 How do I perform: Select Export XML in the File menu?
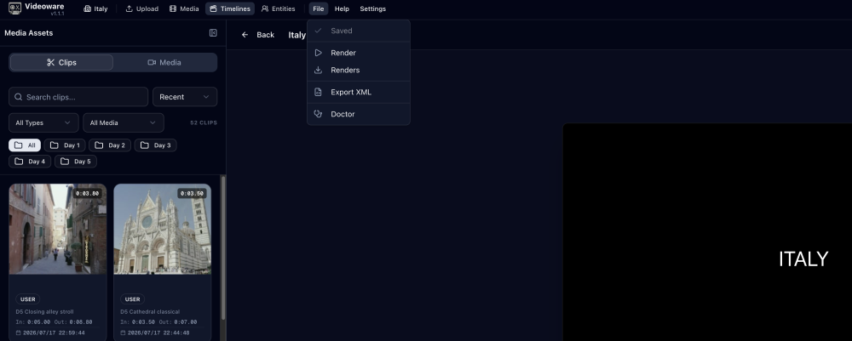(359, 92)
